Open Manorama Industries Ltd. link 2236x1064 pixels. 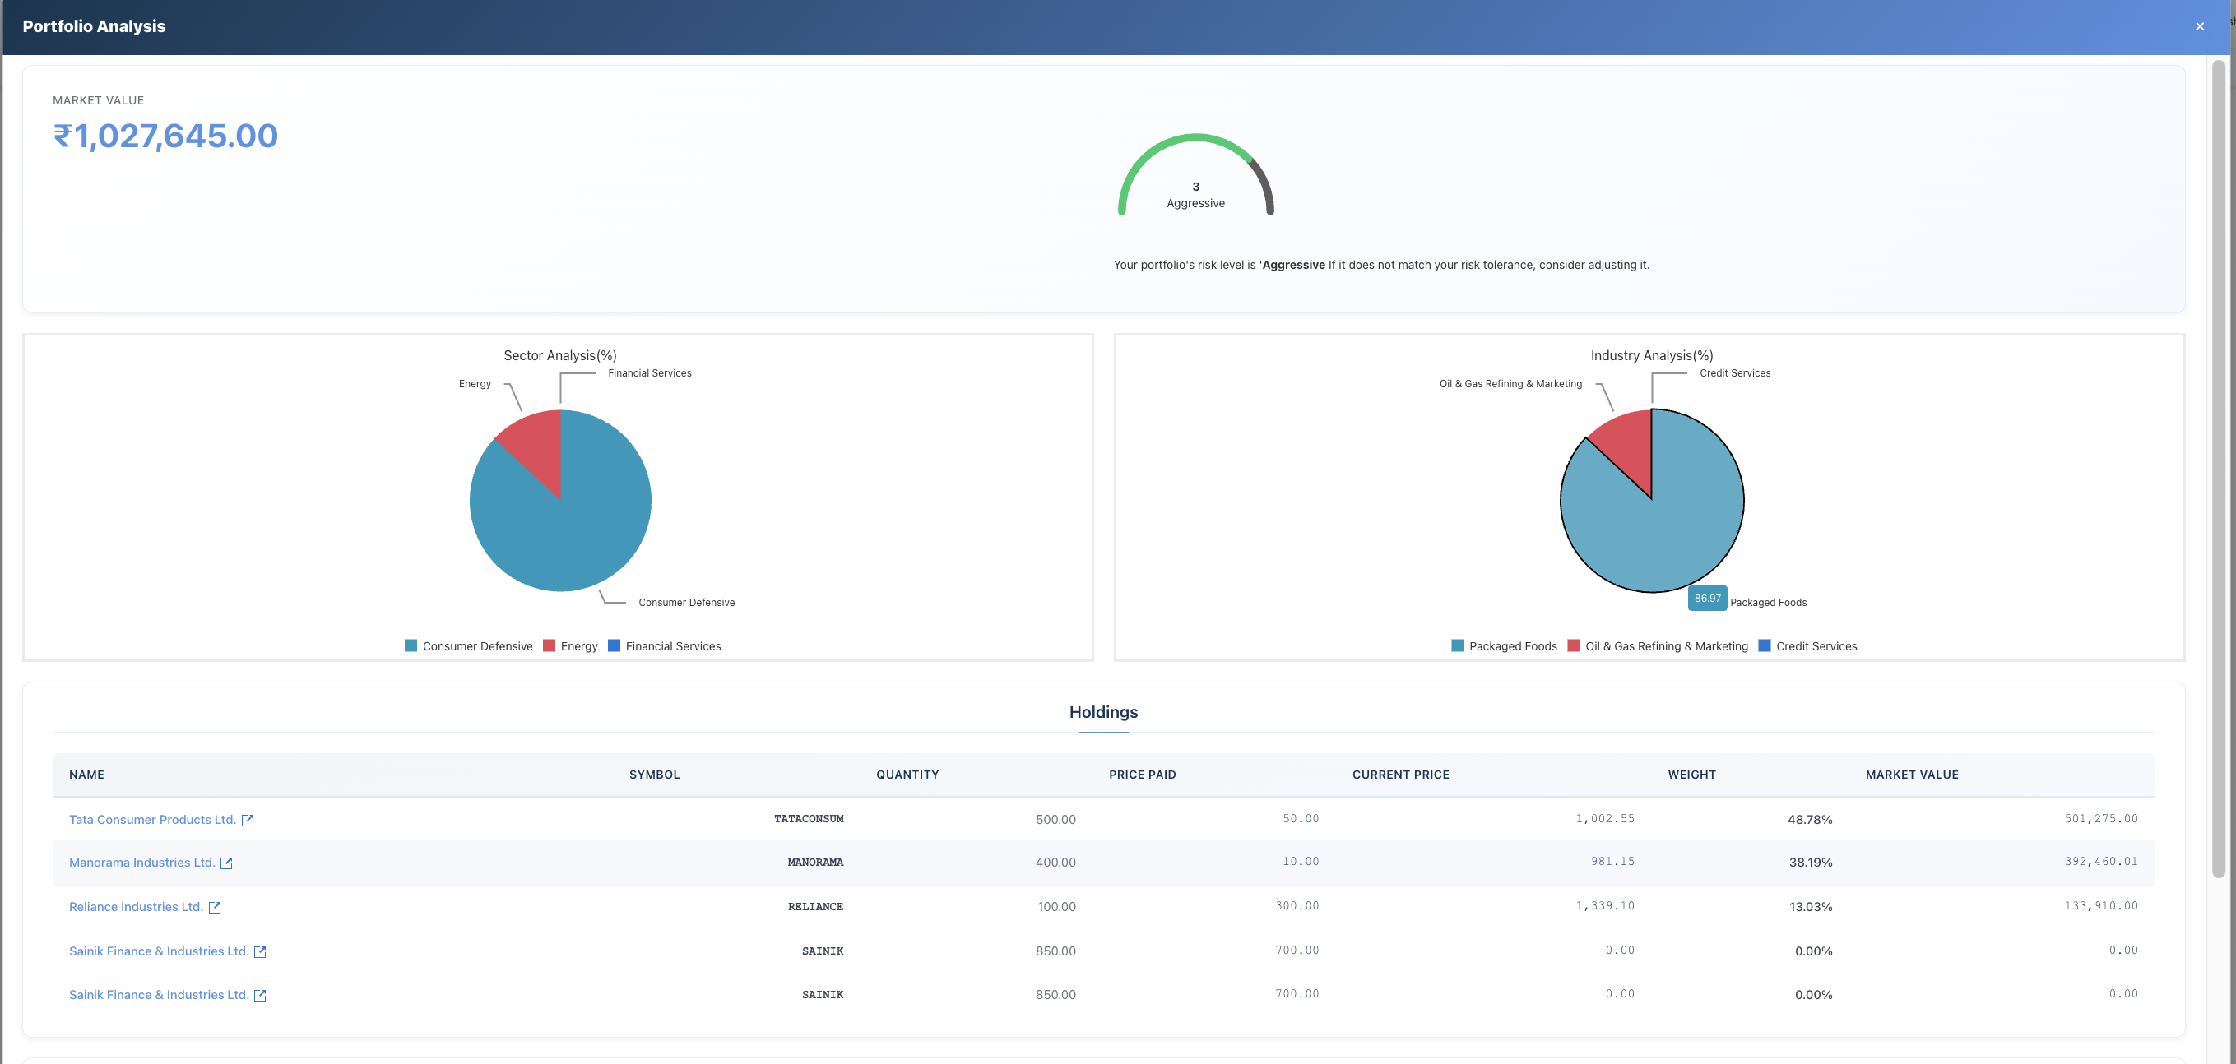(x=142, y=862)
